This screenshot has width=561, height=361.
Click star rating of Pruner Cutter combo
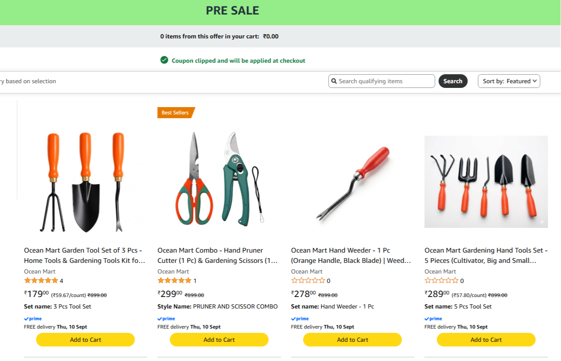click(174, 280)
